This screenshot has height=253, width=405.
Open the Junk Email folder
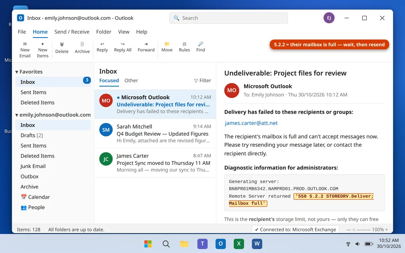coord(53,166)
